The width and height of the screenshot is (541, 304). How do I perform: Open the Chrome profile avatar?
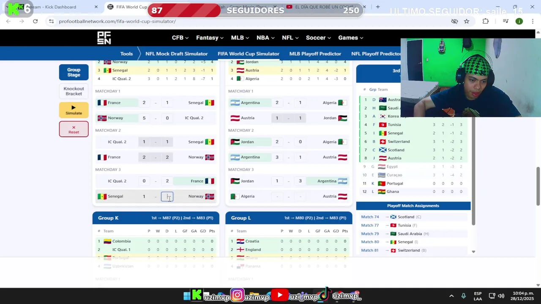(x=519, y=21)
